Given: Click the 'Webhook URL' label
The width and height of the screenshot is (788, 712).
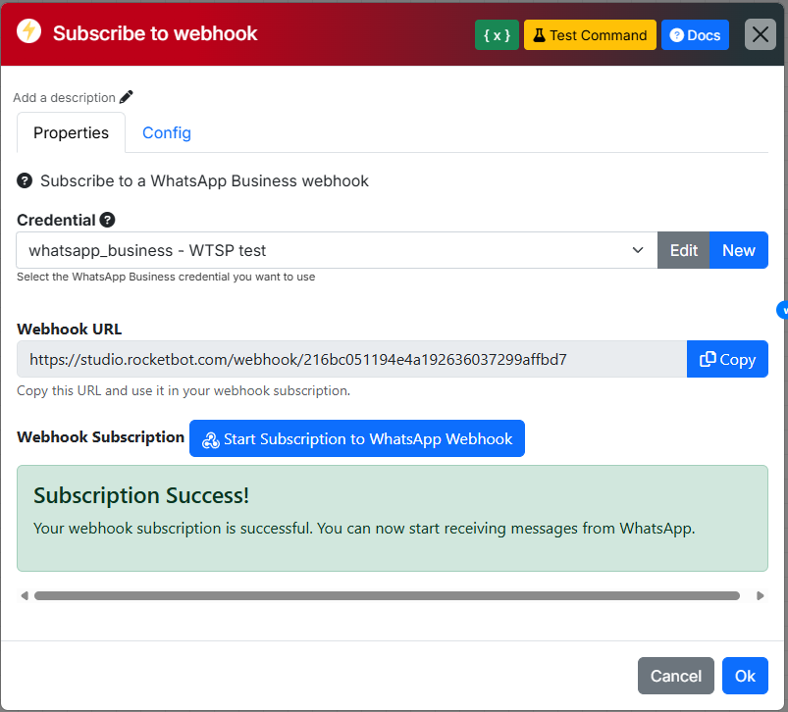Looking at the screenshot, I should (x=70, y=329).
